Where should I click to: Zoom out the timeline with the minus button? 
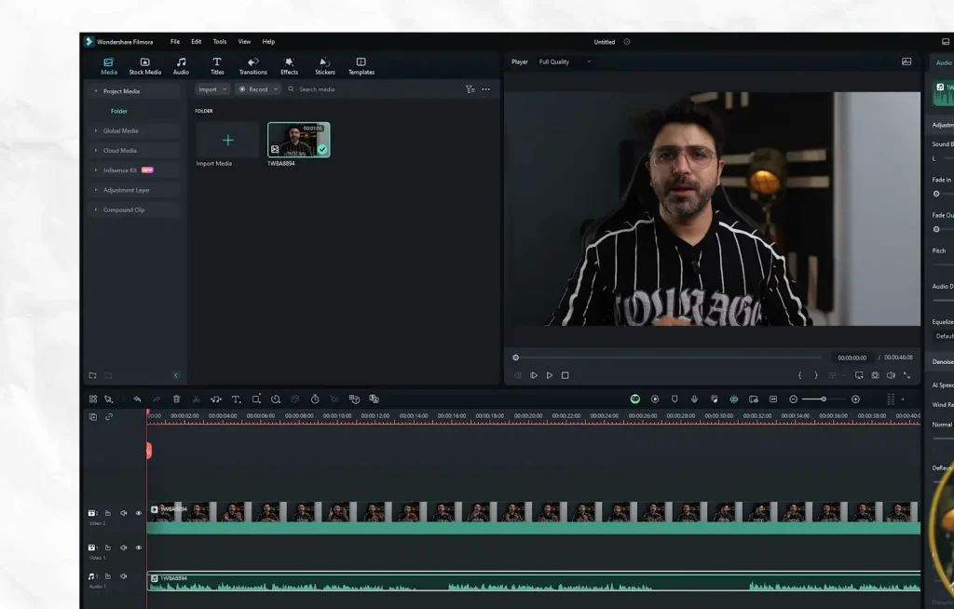(794, 399)
